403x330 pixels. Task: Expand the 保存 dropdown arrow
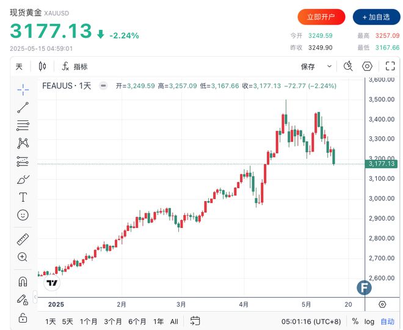329,67
